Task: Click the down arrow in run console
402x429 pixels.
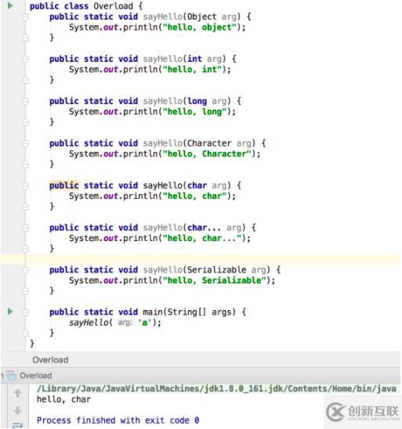Action: (x=17, y=410)
